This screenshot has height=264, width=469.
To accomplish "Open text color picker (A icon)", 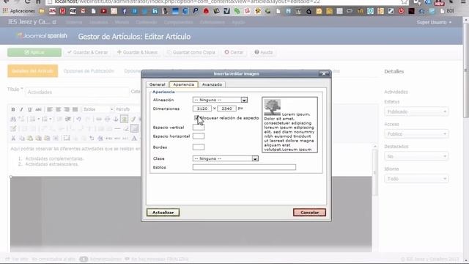I will click(134, 139).
